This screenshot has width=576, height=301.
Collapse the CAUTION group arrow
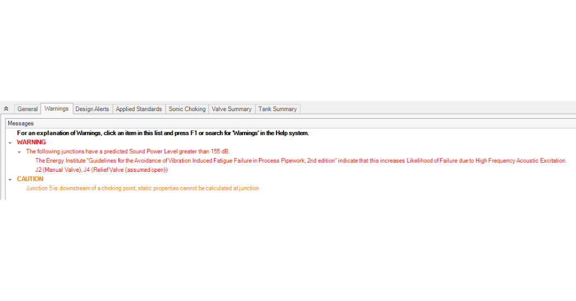point(10,180)
